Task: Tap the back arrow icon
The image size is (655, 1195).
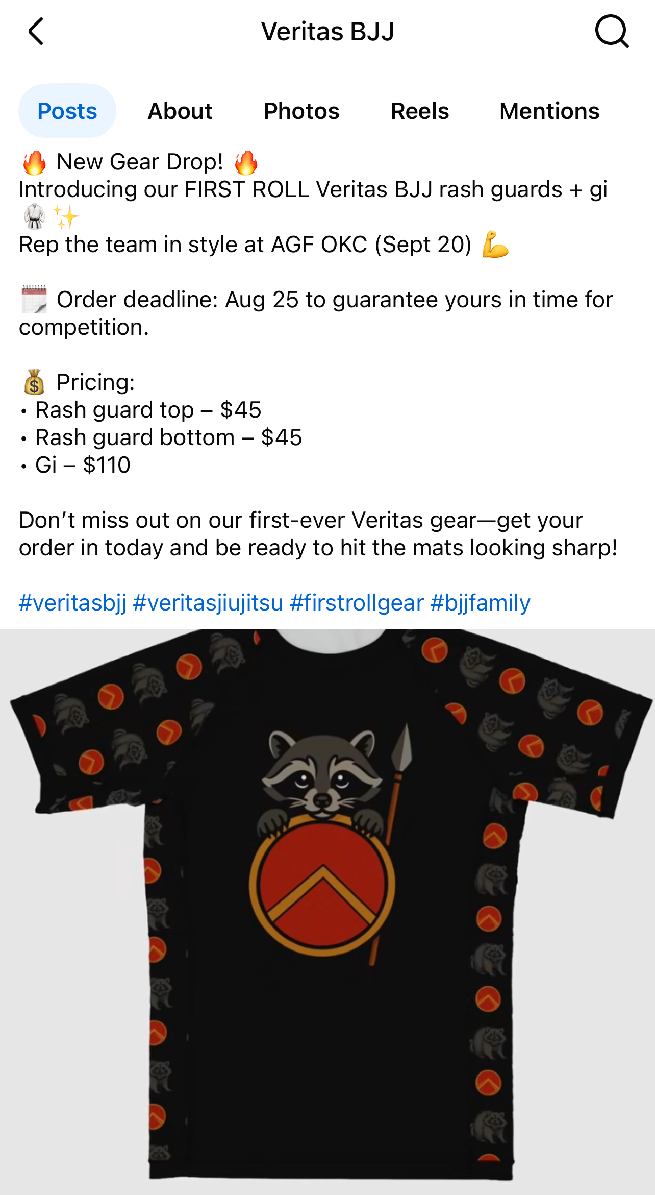Action: [x=36, y=32]
